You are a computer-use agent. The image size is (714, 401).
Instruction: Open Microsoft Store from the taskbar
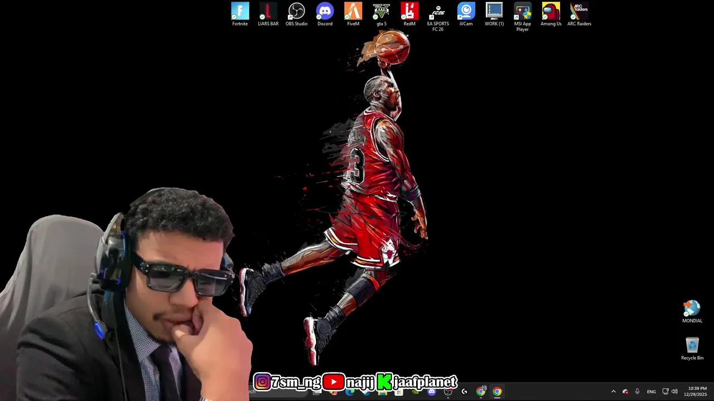click(x=399, y=392)
